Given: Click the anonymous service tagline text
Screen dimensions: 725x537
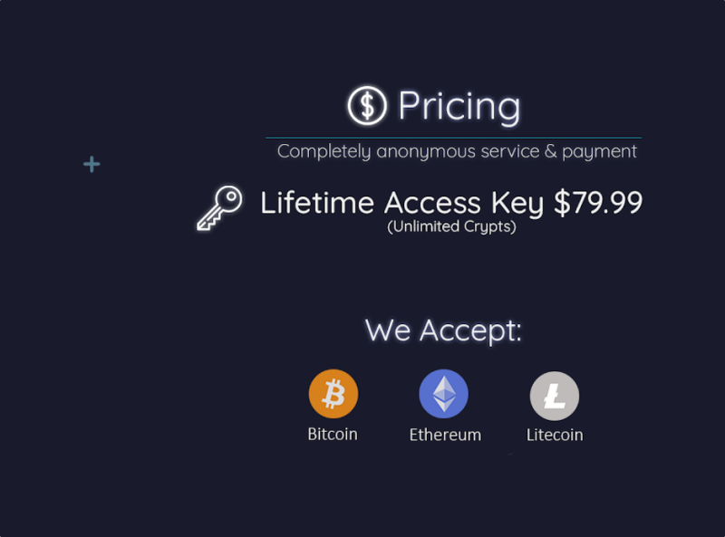Looking at the screenshot, I should coord(456,151).
